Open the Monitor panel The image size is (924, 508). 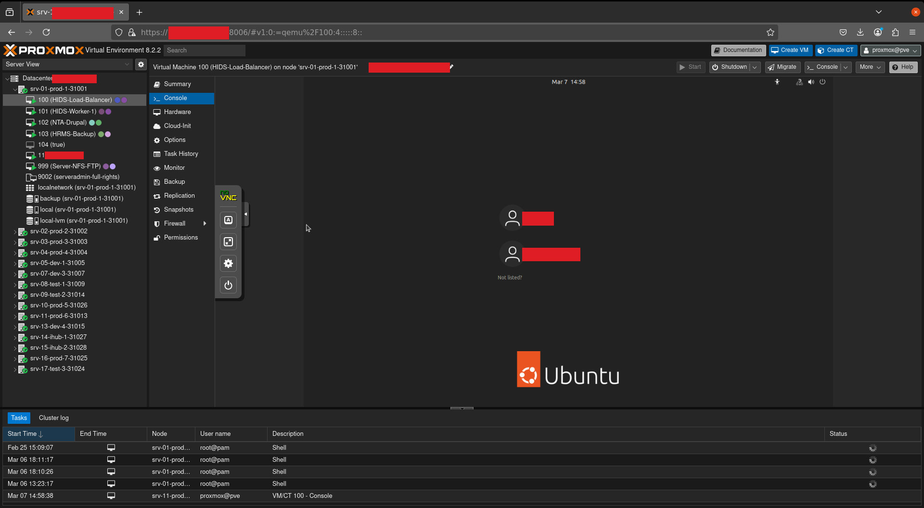tap(181, 168)
